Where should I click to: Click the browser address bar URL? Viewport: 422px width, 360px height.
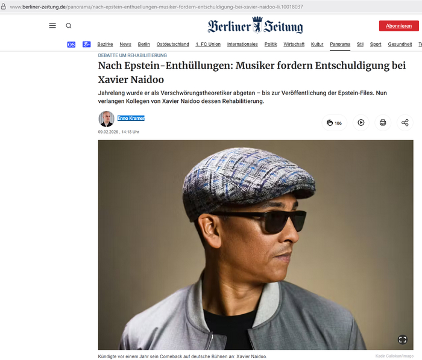pos(157,7)
